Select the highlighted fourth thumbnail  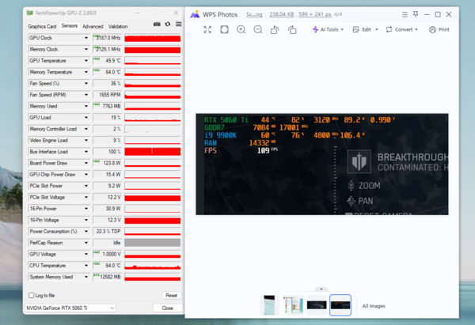tap(340, 305)
